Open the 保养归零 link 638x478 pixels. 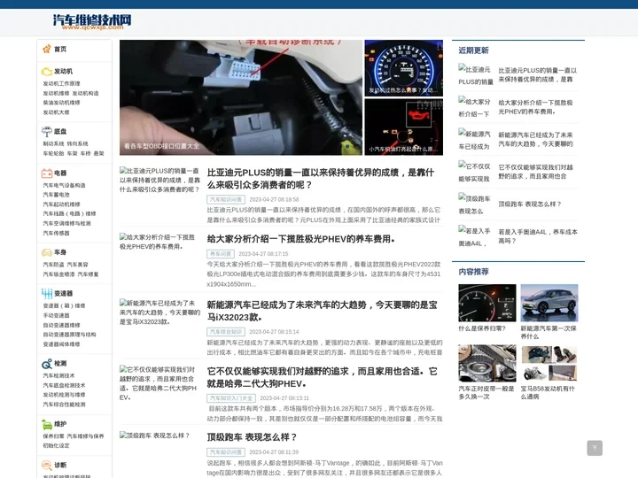click(x=54, y=436)
